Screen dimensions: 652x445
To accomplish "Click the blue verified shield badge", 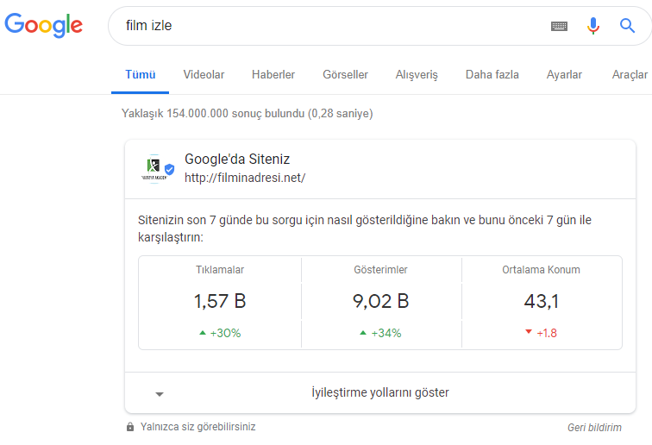I will click(169, 169).
